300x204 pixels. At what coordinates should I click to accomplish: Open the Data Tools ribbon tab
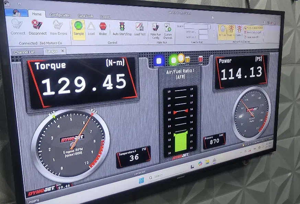click(85, 16)
